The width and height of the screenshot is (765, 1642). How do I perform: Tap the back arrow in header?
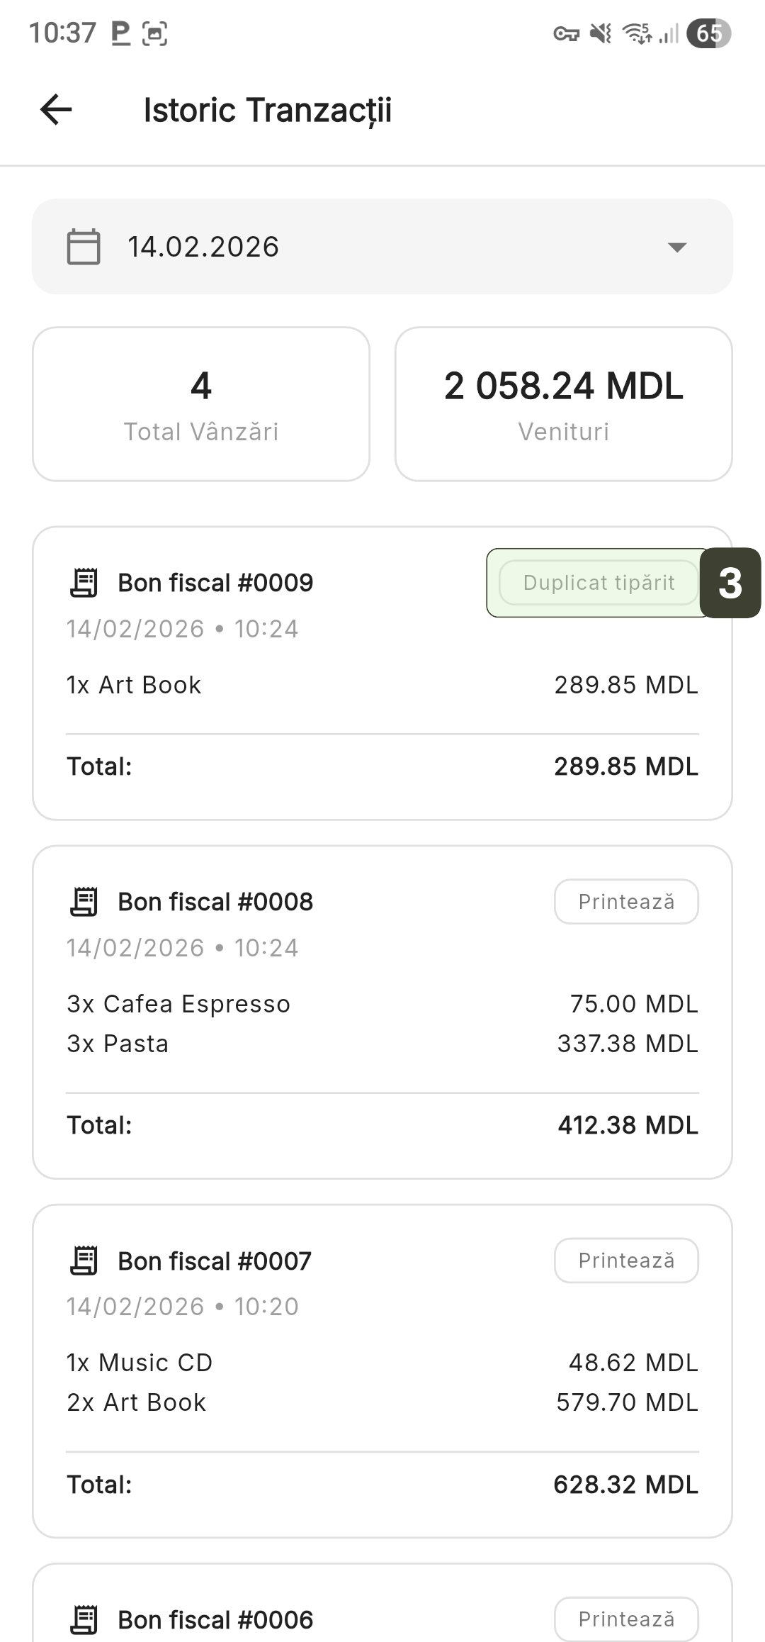[56, 110]
